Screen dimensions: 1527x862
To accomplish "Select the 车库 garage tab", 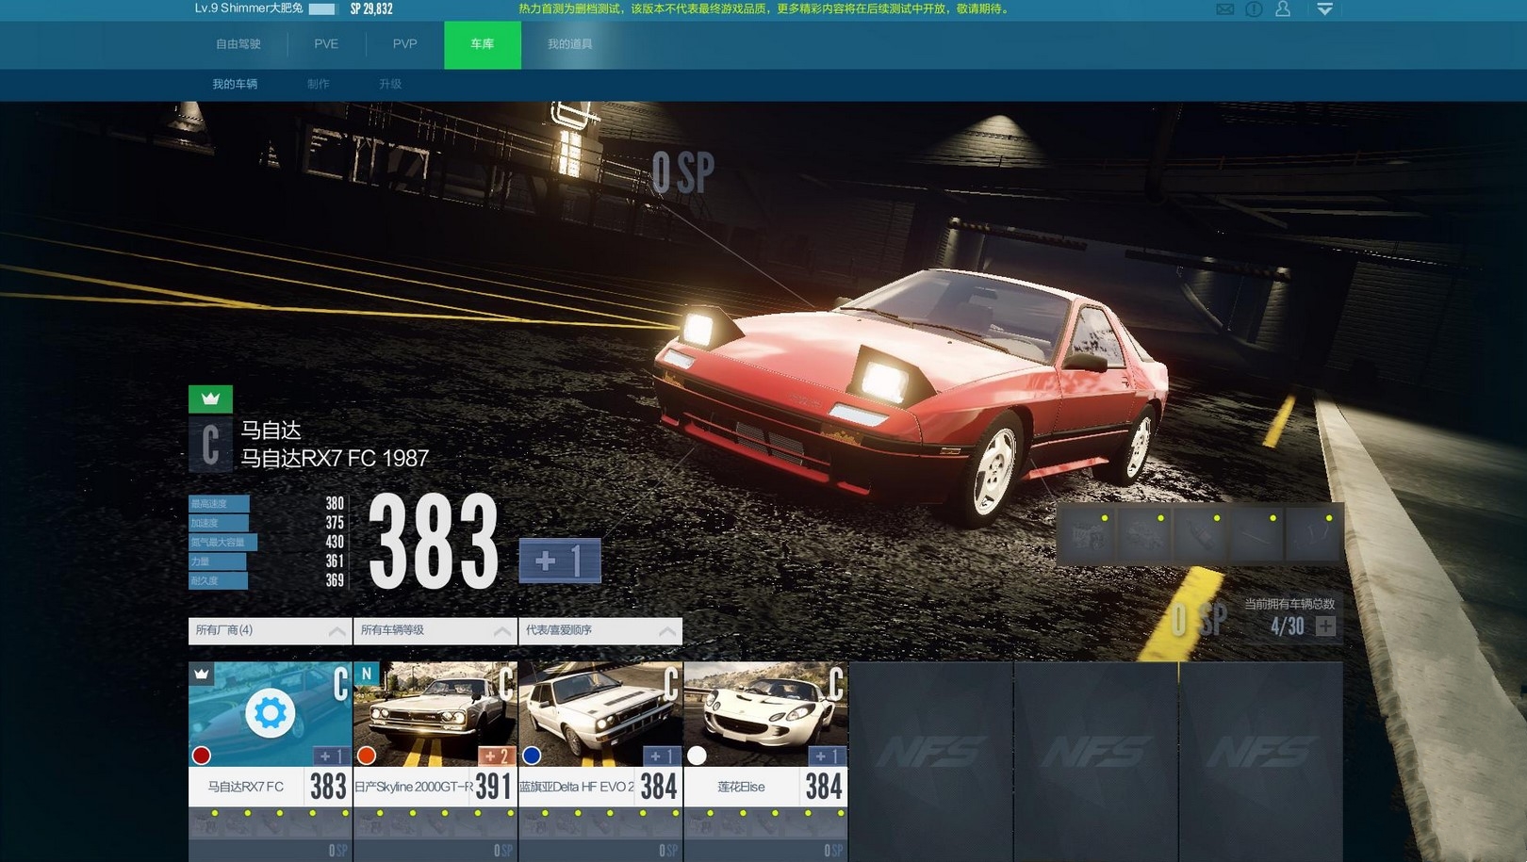I will 483,44.
